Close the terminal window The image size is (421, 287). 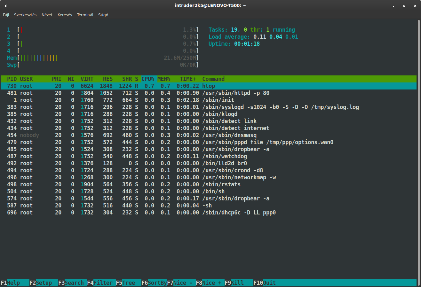tap(415, 5)
